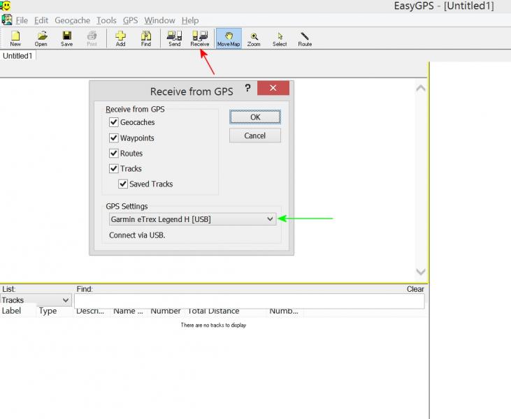
Task: Click the Name ... column header
Action: (128, 311)
